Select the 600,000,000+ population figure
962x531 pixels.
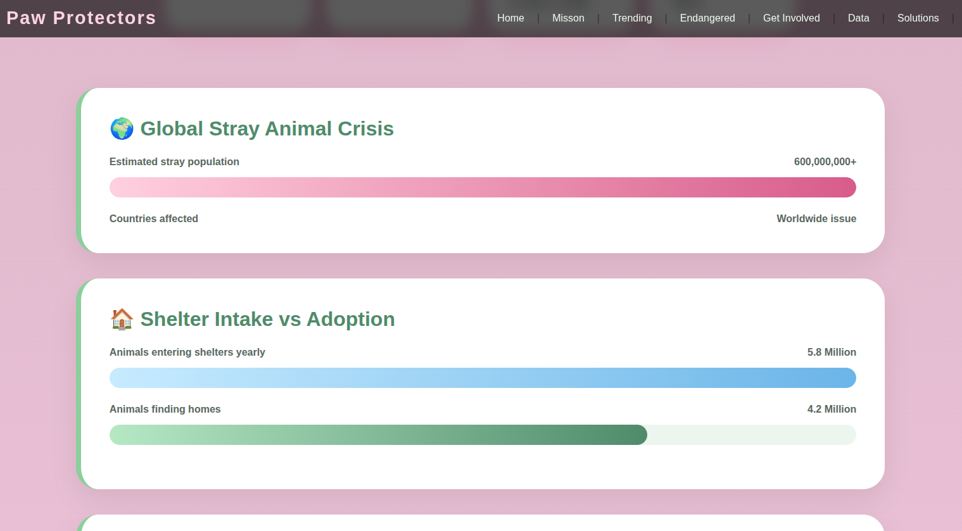point(825,162)
